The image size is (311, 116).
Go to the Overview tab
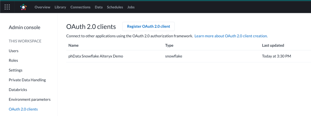pyautogui.click(x=43, y=7)
